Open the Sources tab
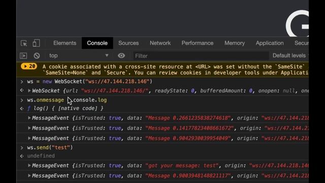The image size is (325, 183). (x=128, y=43)
